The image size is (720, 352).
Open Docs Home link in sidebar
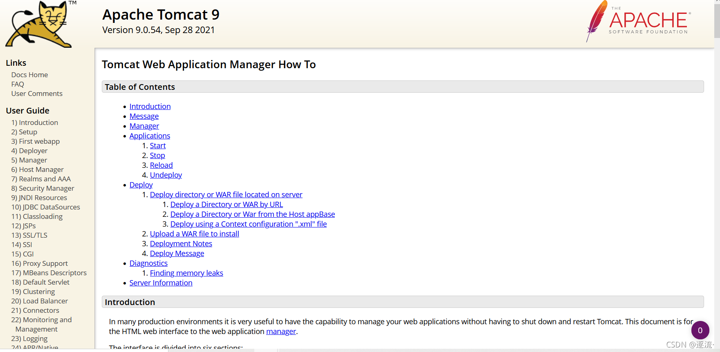29,75
